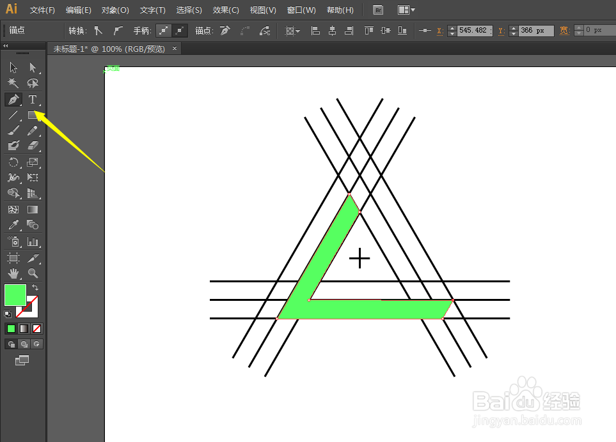Select the Blob Brush tool
616x442 pixels.
13,146
